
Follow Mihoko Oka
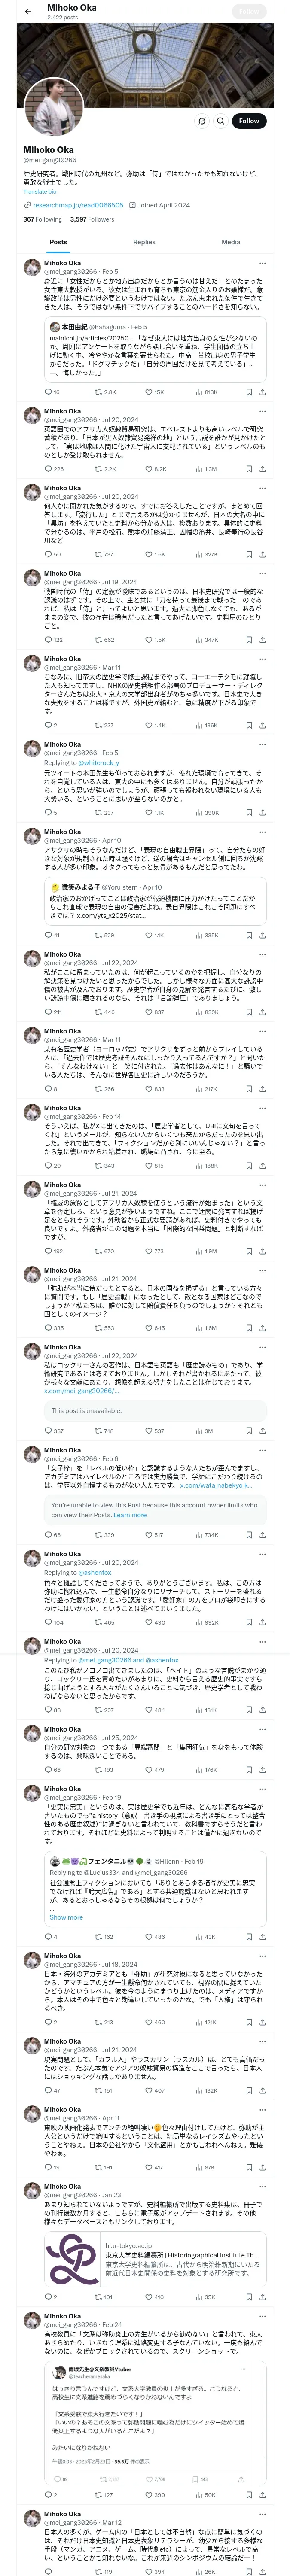[x=249, y=121]
